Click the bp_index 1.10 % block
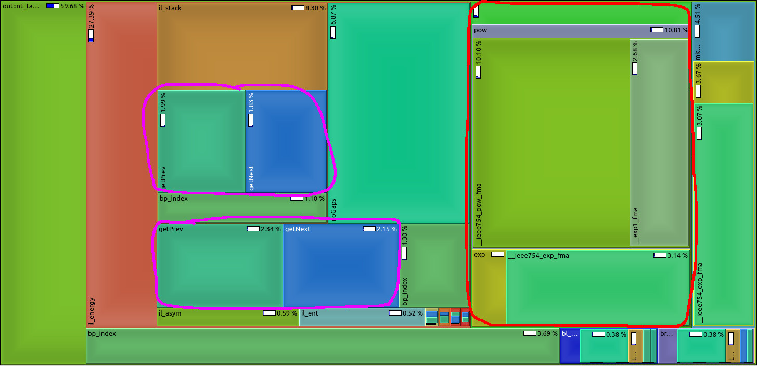This screenshot has width=757, height=366. pos(242,208)
